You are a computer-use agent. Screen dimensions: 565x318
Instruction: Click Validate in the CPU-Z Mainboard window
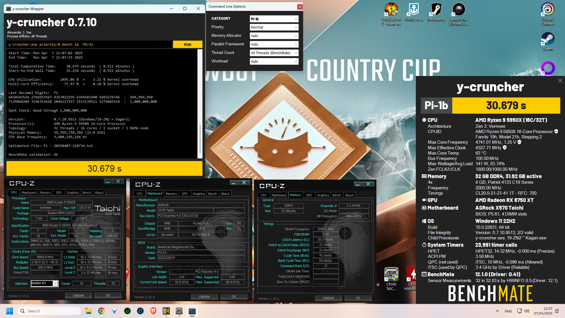tap(204, 297)
